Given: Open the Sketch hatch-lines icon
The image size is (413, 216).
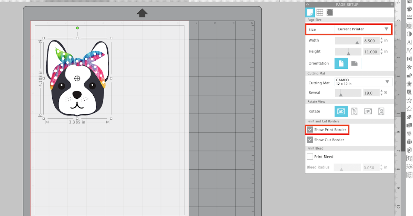Looking at the screenshot, I should (x=409, y=133).
